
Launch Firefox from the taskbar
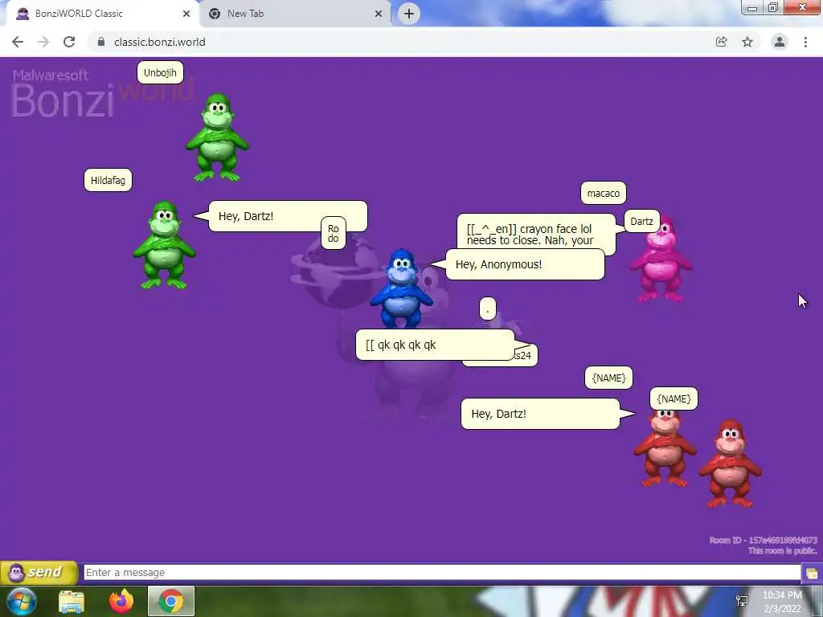coord(121,601)
